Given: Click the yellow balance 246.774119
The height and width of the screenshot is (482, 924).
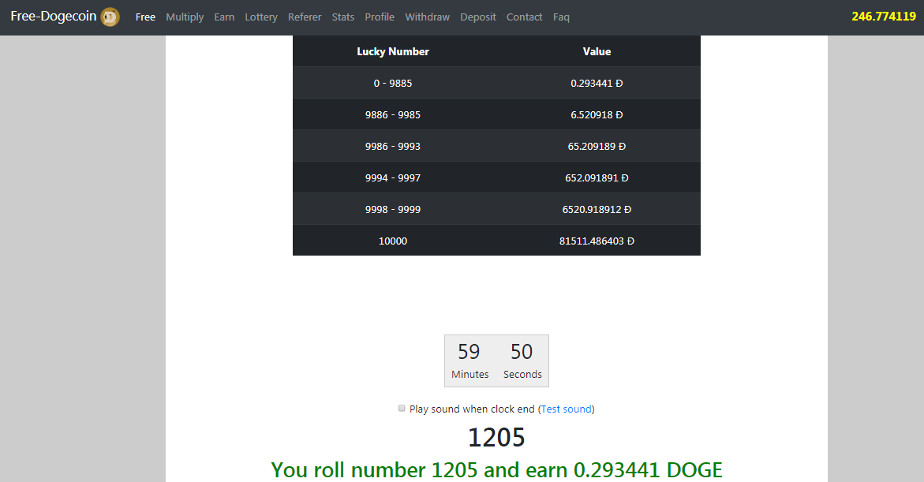Looking at the screenshot, I should 883,17.
